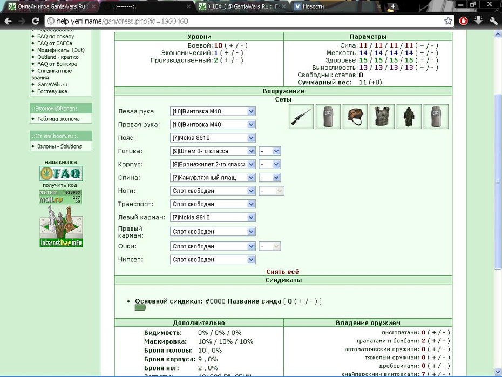The height and width of the screenshot is (377, 502).
Task: Open FAQ от ЗАГСа link
Action: (55, 43)
